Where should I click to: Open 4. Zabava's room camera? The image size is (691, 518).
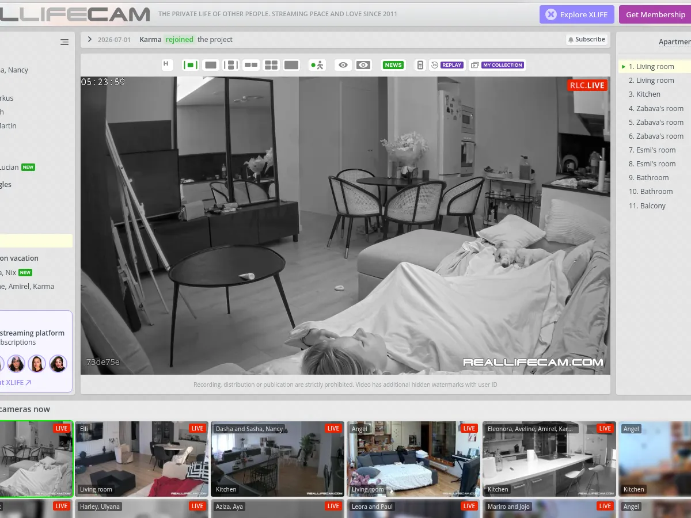coord(655,108)
